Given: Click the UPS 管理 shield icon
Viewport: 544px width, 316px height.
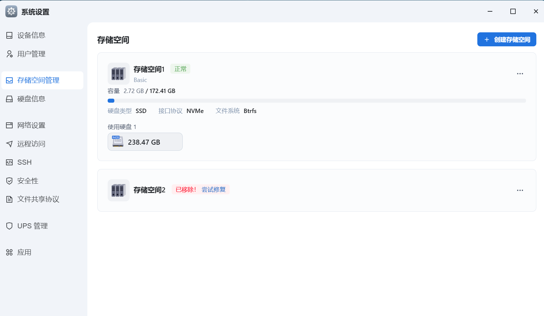Looking at the screenshot, I should [x=9, y=226].
